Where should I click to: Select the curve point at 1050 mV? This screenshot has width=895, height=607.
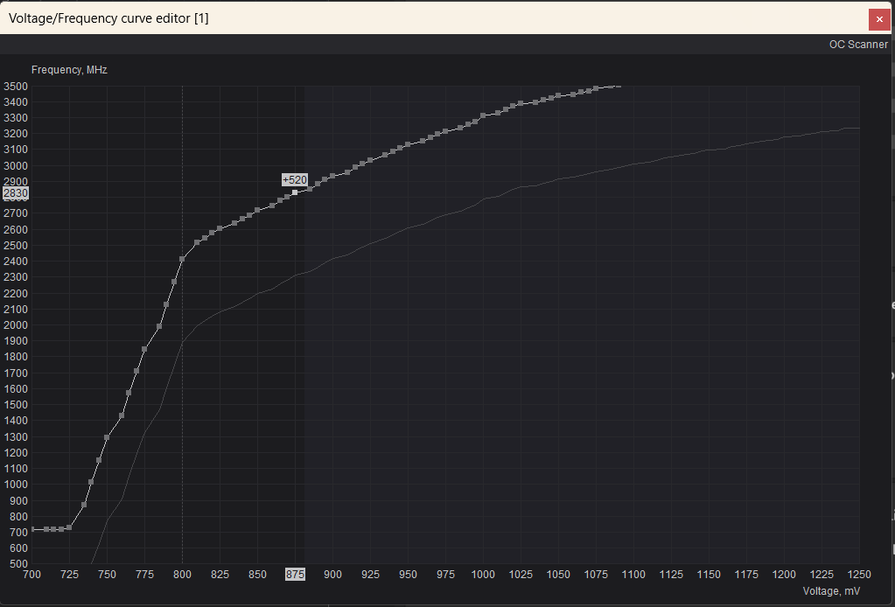558,96
